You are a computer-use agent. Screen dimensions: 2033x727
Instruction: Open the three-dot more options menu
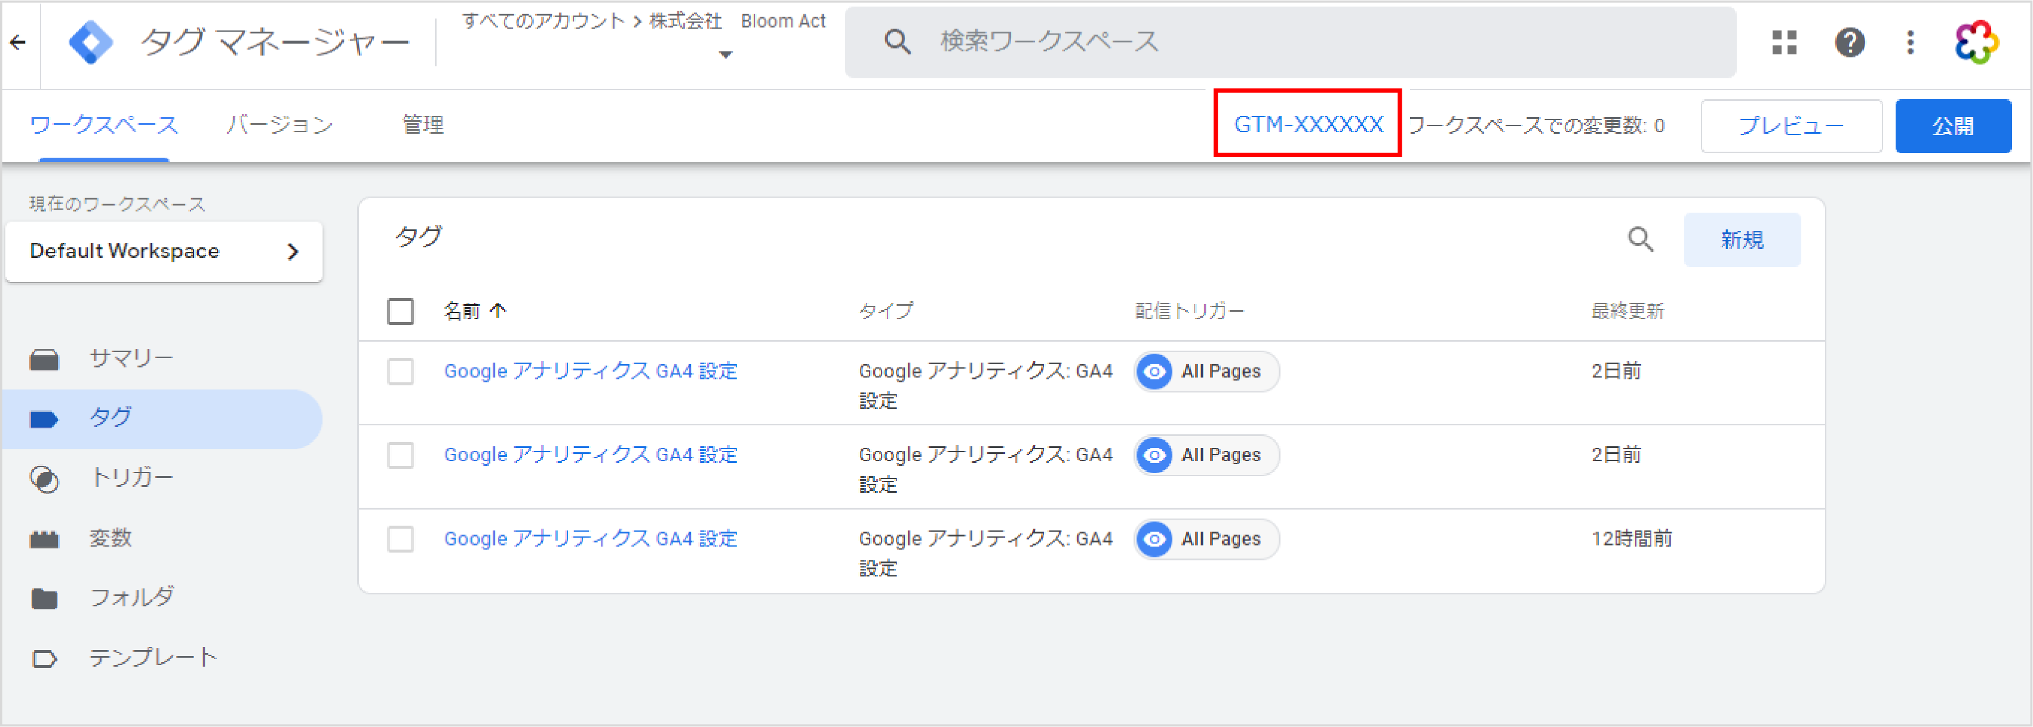click(x=1910, y=42)
